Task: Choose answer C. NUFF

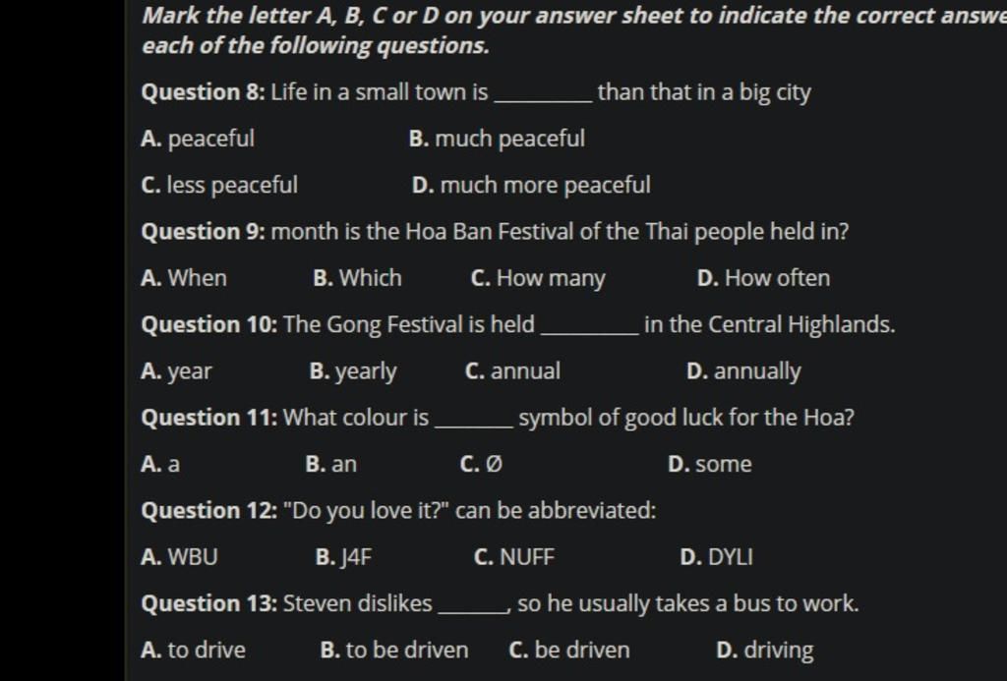Action: [513, 557]
